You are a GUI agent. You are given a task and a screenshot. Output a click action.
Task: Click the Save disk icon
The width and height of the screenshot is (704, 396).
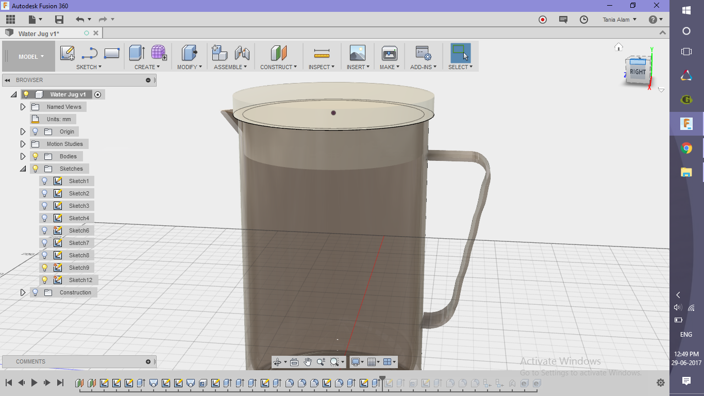(x=59, y=20)
